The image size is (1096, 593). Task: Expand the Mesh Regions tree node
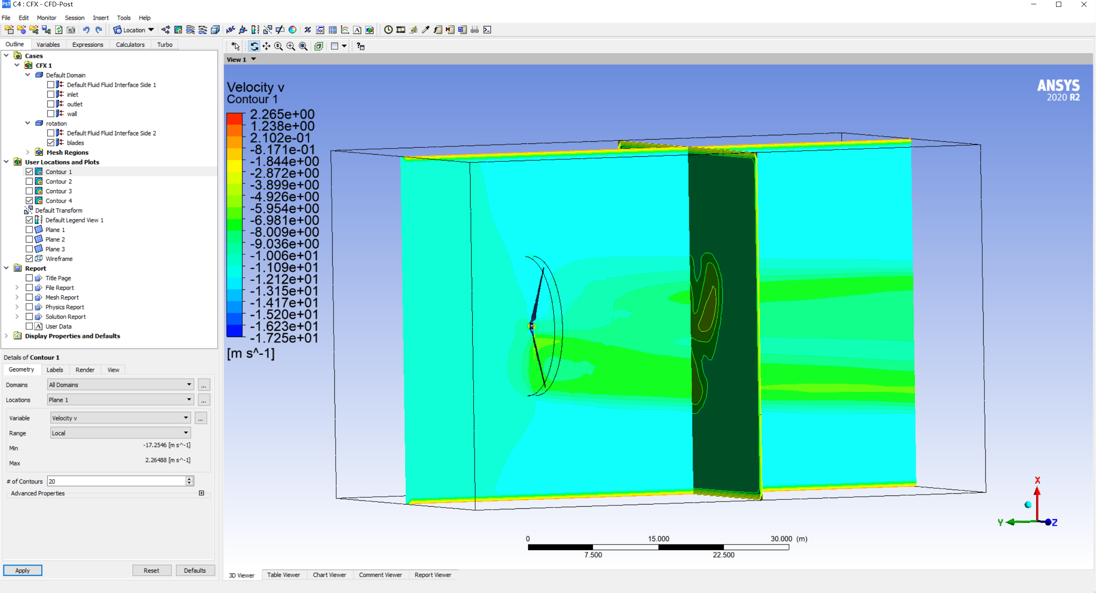[28, 152]
